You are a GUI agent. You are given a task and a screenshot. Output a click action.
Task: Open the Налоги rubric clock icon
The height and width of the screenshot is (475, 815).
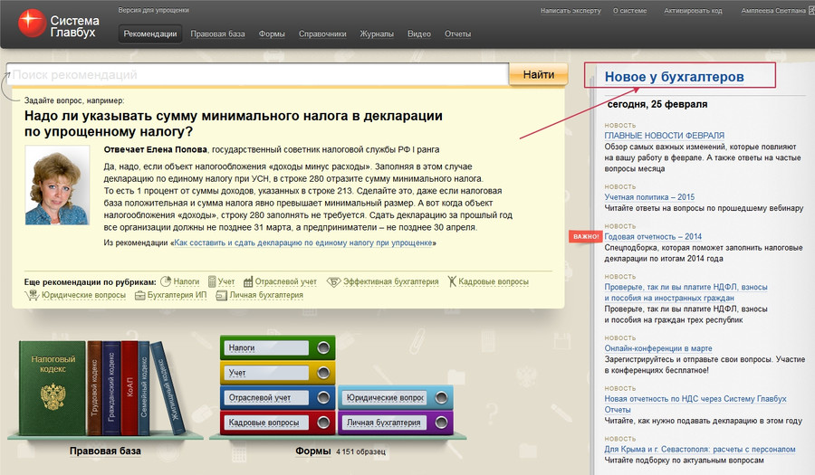point(166,281)
